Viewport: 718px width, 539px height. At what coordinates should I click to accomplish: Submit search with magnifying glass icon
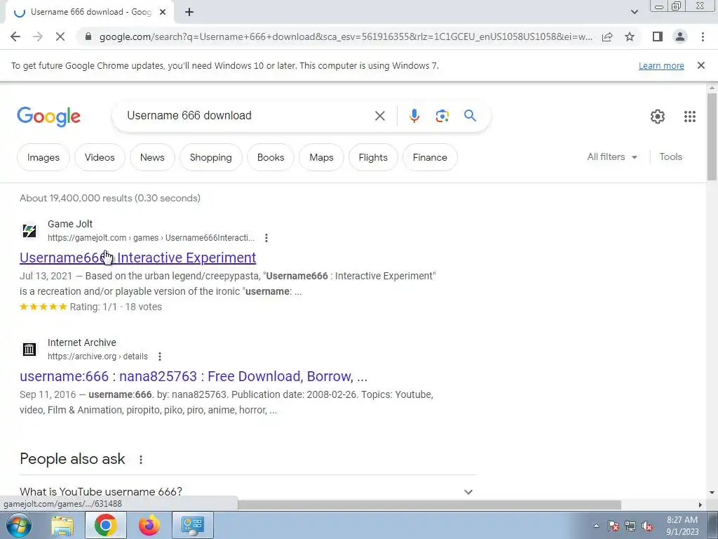(470, 116)
